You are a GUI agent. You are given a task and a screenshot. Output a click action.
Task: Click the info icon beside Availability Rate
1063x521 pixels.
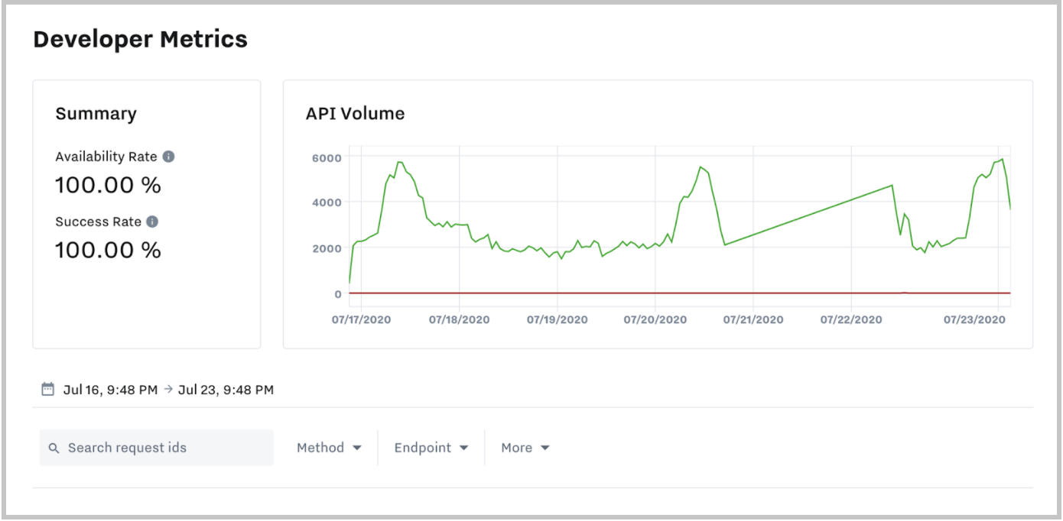tap(169, 157)
